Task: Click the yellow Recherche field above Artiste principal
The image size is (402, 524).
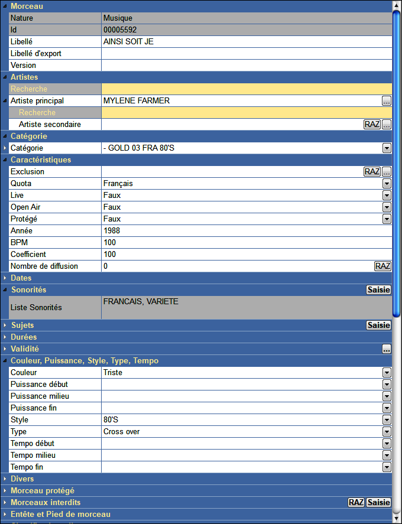Action: pyautogui.click(x=246, y=89)
